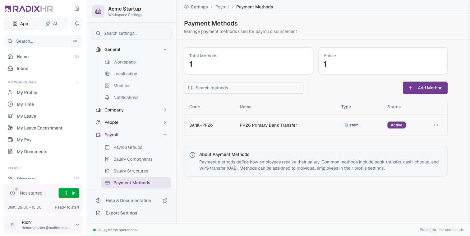
Task: Go to My Leave Encashment
Action: pyautogui.click(x=43, y=128)
